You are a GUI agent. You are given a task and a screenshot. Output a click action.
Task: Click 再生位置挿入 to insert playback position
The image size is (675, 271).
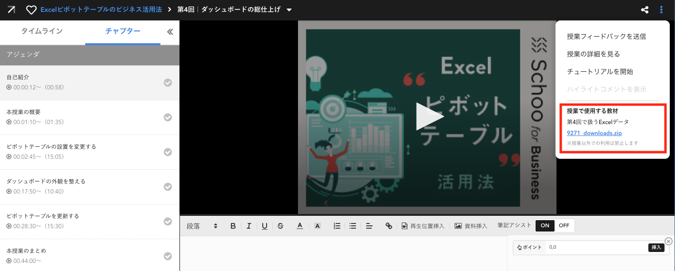point(423,226)
